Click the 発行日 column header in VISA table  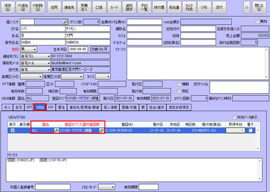(158, 125)
